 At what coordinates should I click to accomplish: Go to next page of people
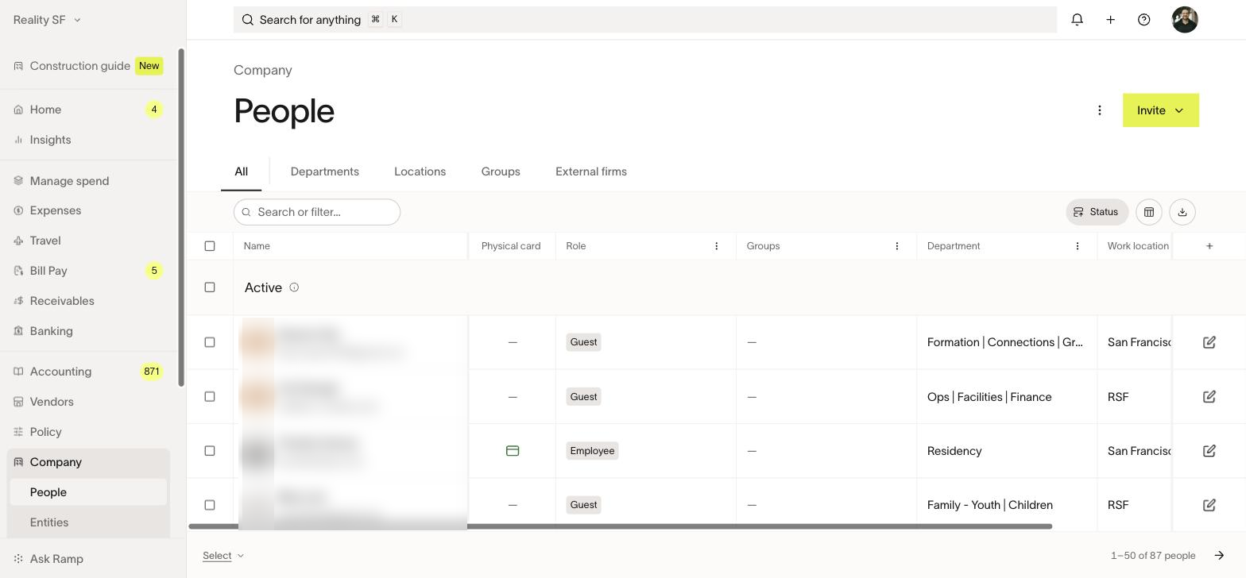[1220, 556]
